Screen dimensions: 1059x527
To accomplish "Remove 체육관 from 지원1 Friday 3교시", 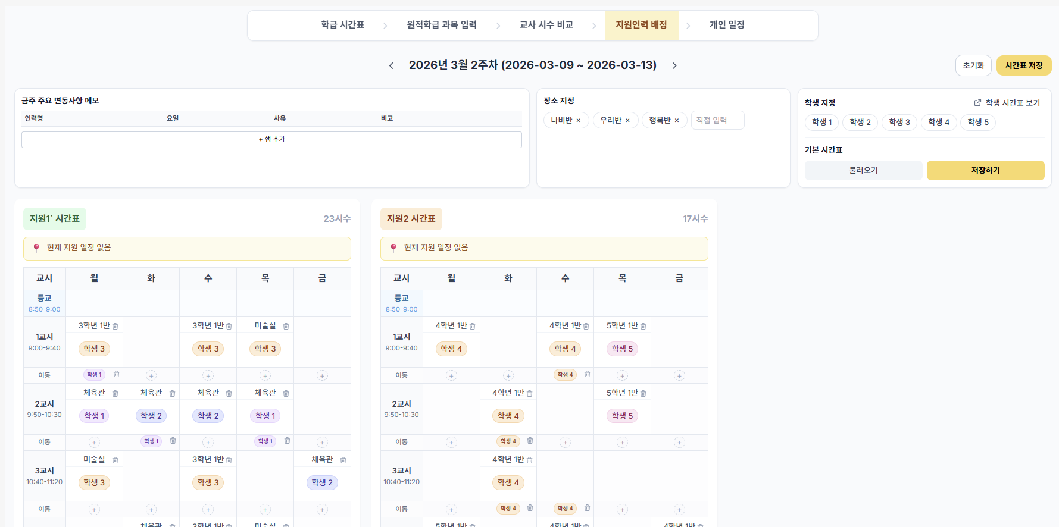I will click(x=343, y=460).
